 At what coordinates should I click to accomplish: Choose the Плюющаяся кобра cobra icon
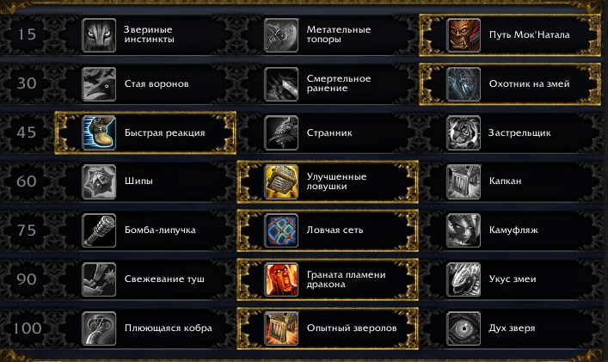coord(99,328)
